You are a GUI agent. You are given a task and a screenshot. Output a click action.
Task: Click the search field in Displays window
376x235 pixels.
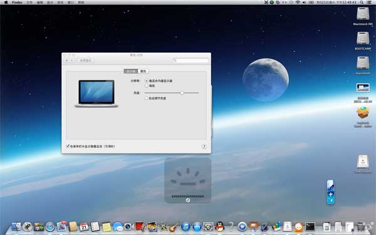click(191, 60)
